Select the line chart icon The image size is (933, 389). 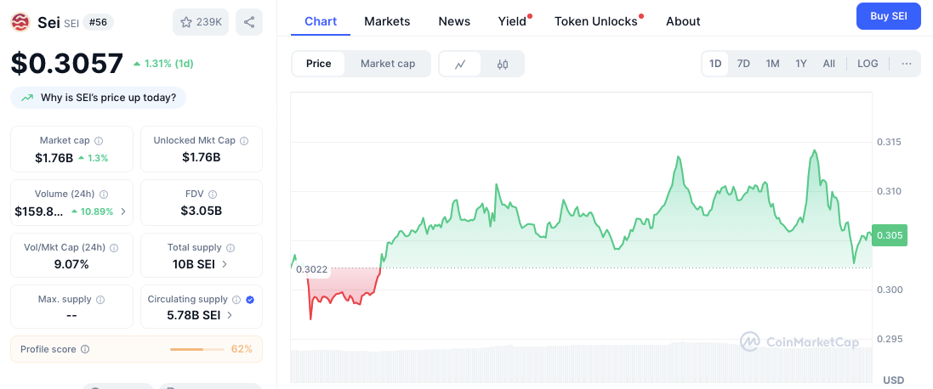[x=460, y=64]
